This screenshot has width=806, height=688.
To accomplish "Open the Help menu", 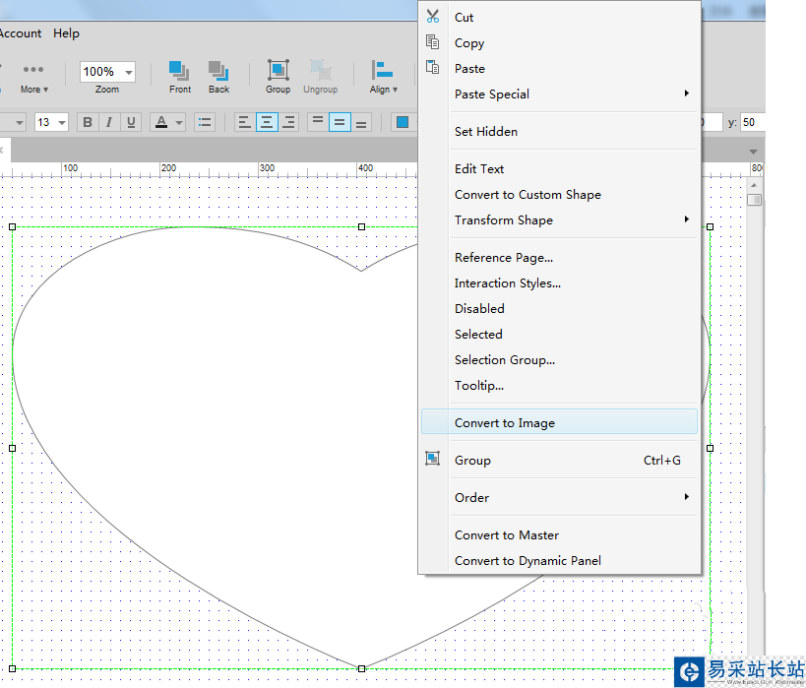I will pos(66,33).
